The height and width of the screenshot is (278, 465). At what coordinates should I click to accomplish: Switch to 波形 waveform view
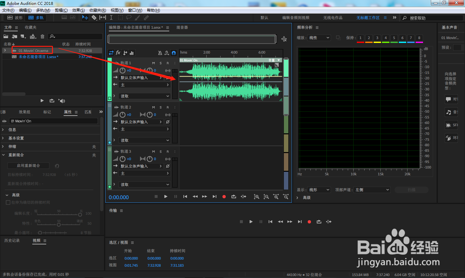[15, 18]
